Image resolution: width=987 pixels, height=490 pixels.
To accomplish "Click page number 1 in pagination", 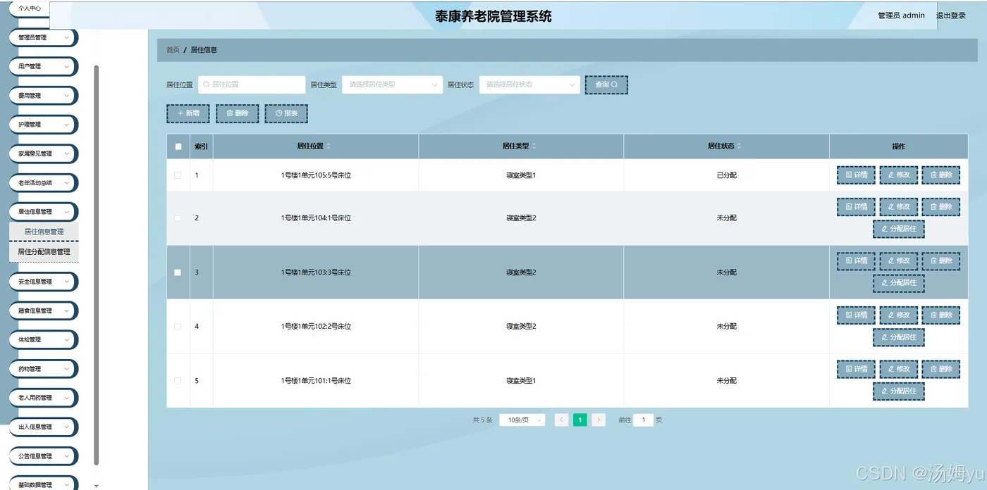I will coord(580,420).
